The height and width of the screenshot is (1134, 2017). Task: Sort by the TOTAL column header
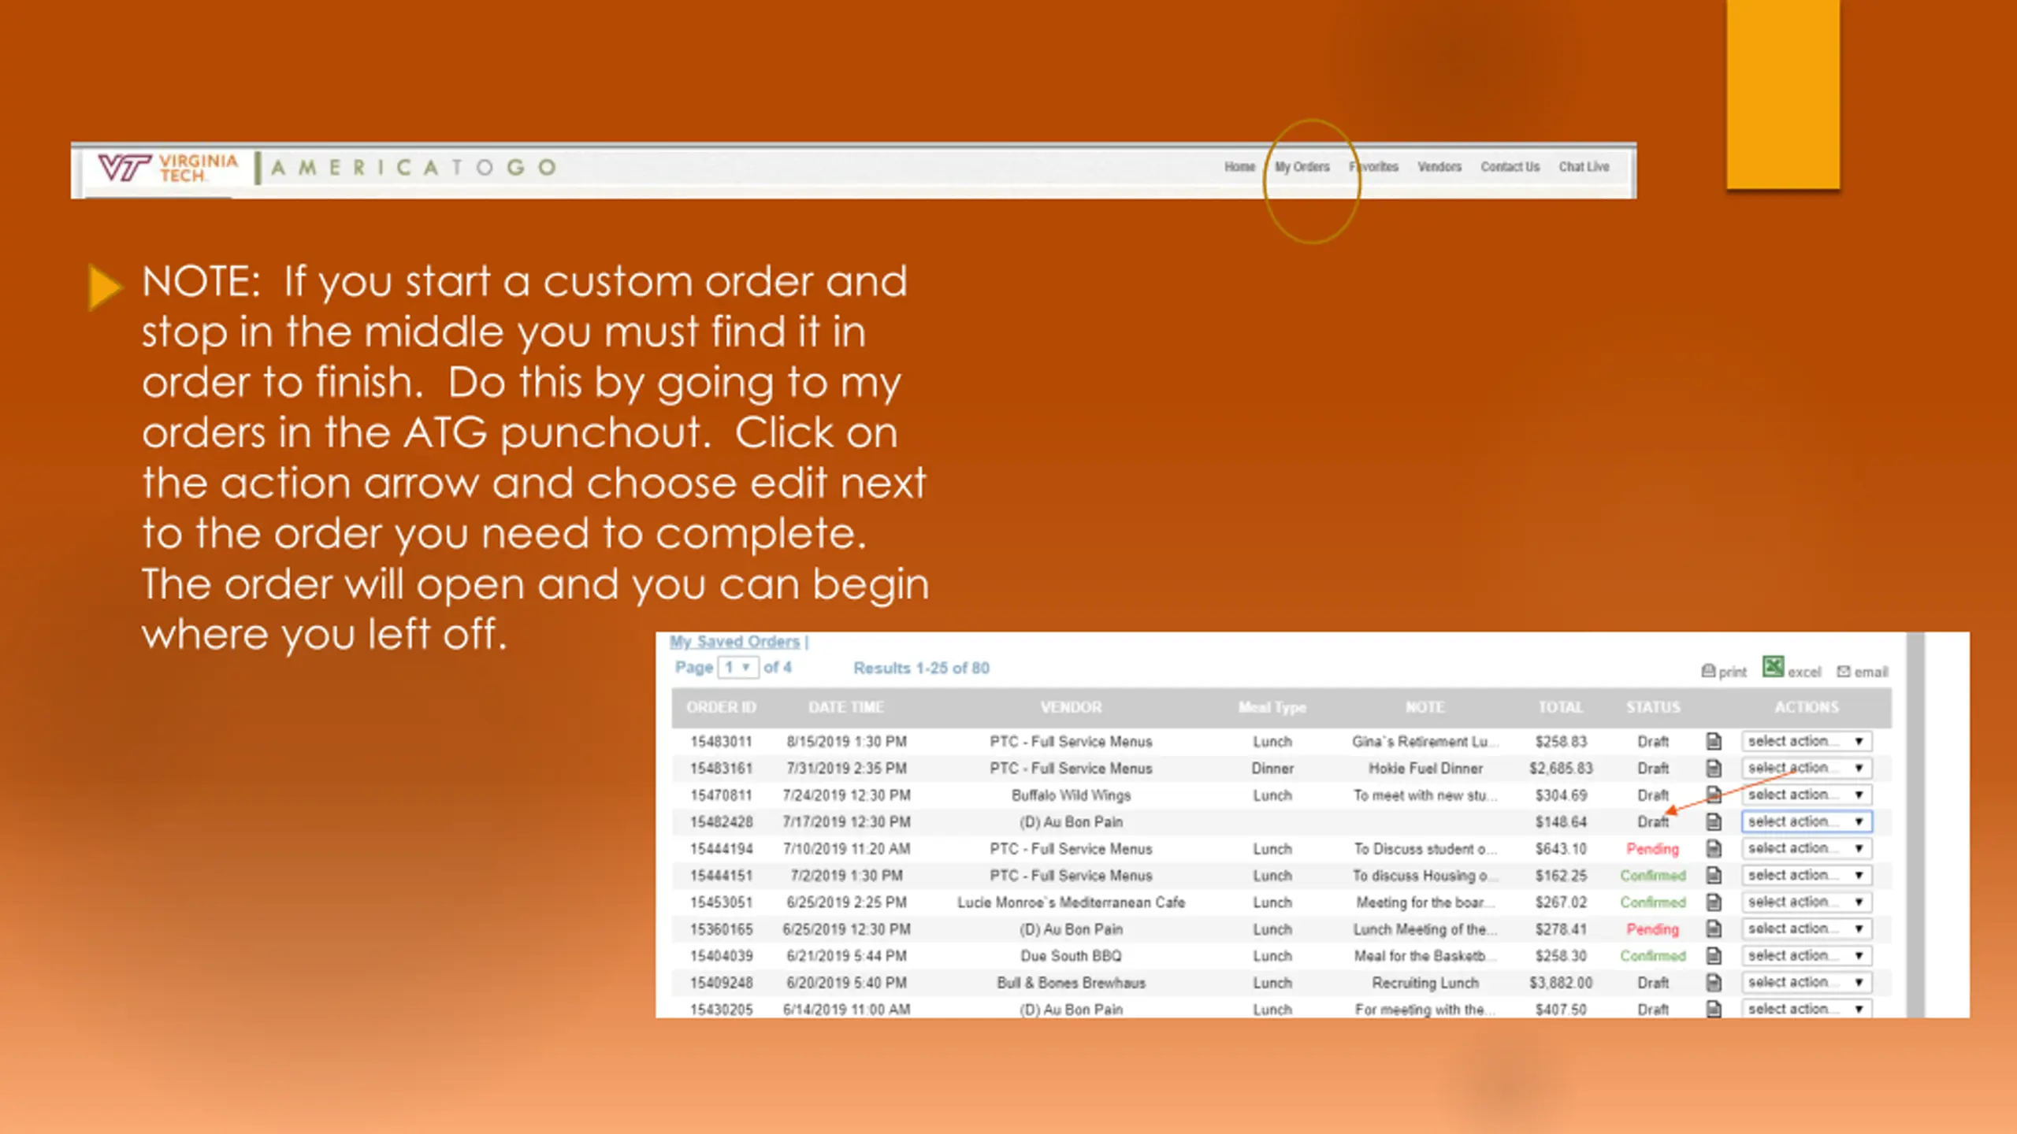tap(1560, 707)
